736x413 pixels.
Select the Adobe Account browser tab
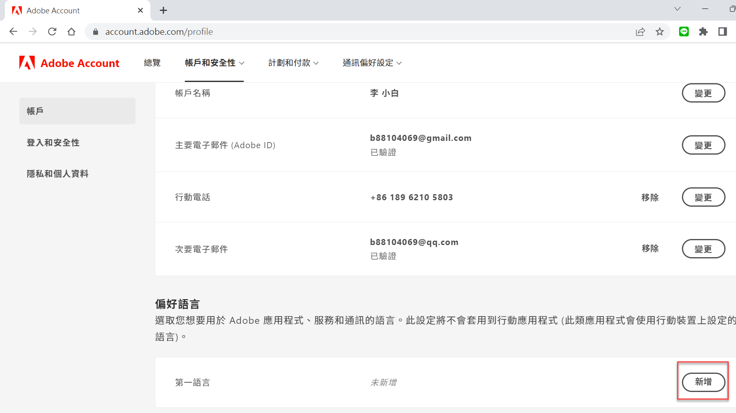[x=77, y=10]
